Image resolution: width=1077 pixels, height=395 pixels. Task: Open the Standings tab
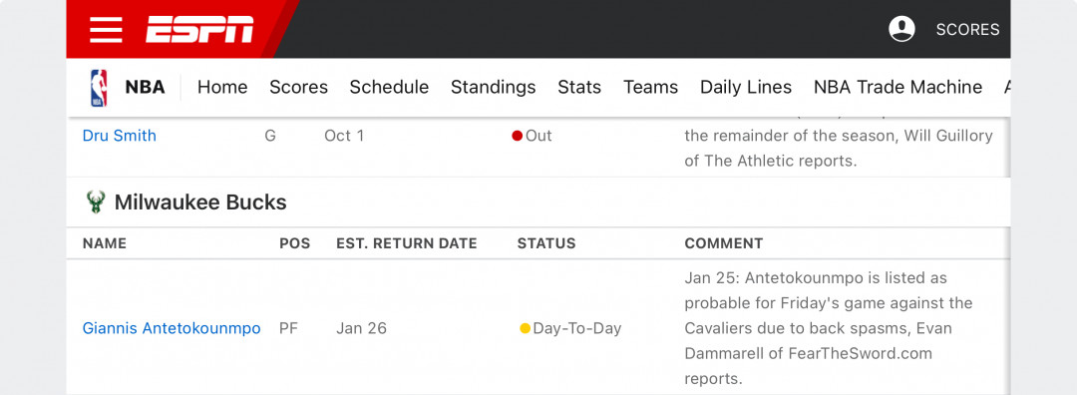pos(494,87)
